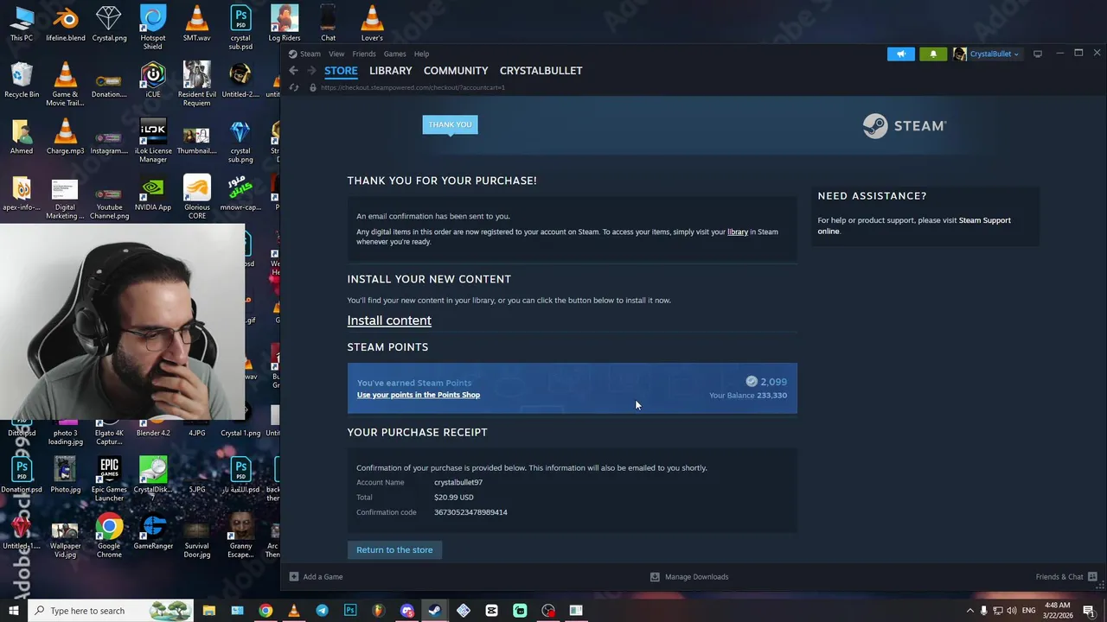The height and width of the screenshot is (622, 1107).
Task: Select the This PC desktop icon
Action: (x=22, y=23)
